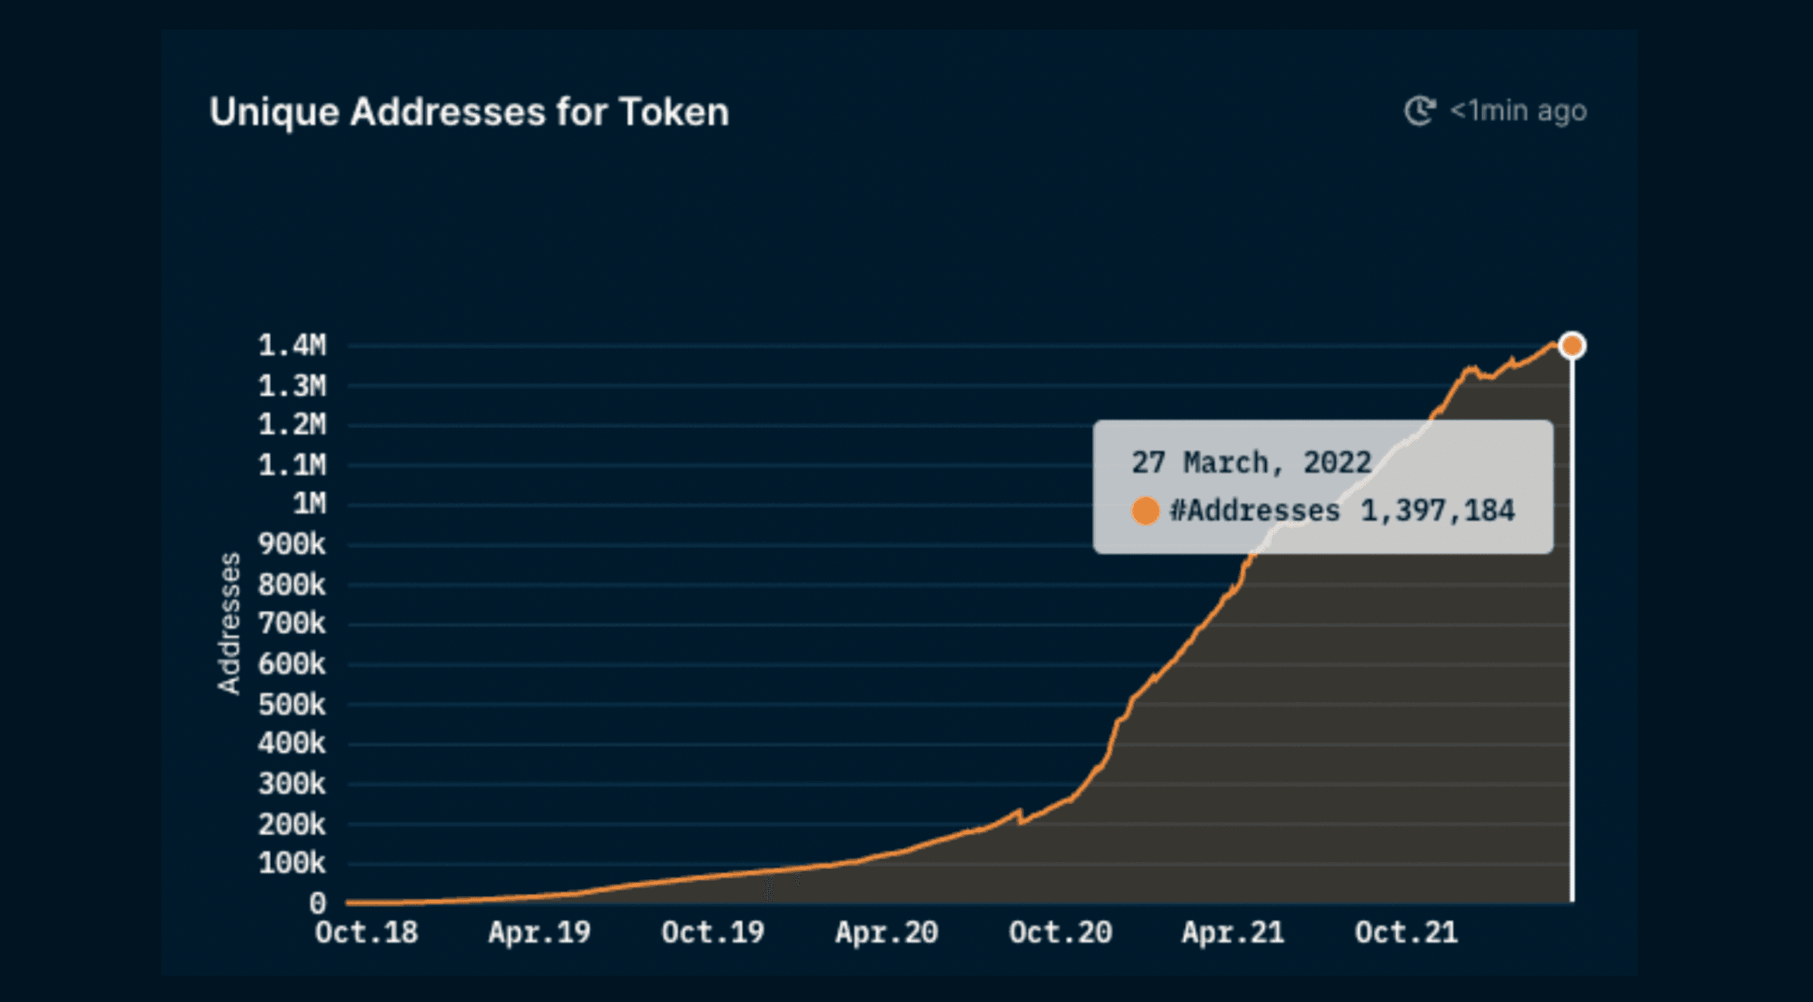1813x1002 pixels.
Task: Click the '27 March, 2022' tooltip date
Action: coord(1251,462)
